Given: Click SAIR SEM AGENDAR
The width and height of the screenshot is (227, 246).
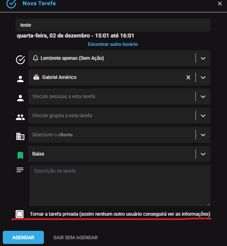Looking at the screenshot, I should click(x=75, y=238).
